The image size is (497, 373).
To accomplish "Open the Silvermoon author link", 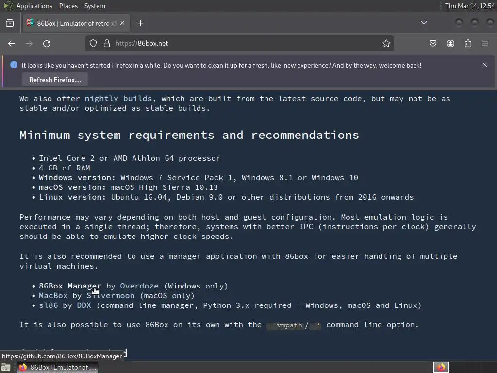I will tap(111, 296).
